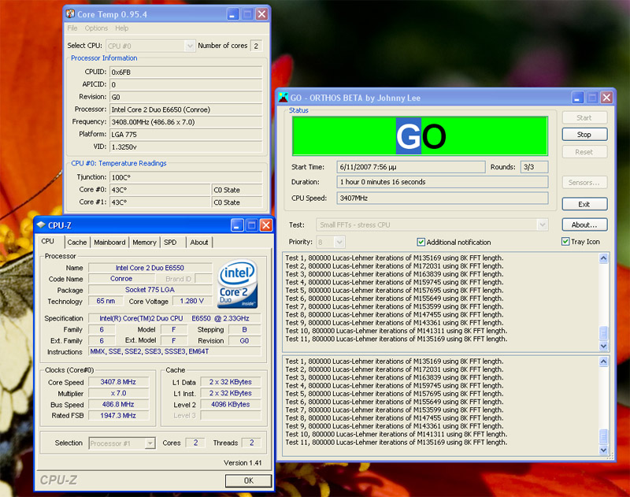Click the Bus Speed value 486.8 MHz
Viewport: 630px width, 497px height.
pos(118,404)
